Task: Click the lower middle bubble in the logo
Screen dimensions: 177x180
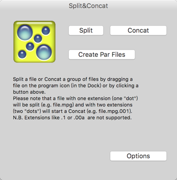Action: 30,46
